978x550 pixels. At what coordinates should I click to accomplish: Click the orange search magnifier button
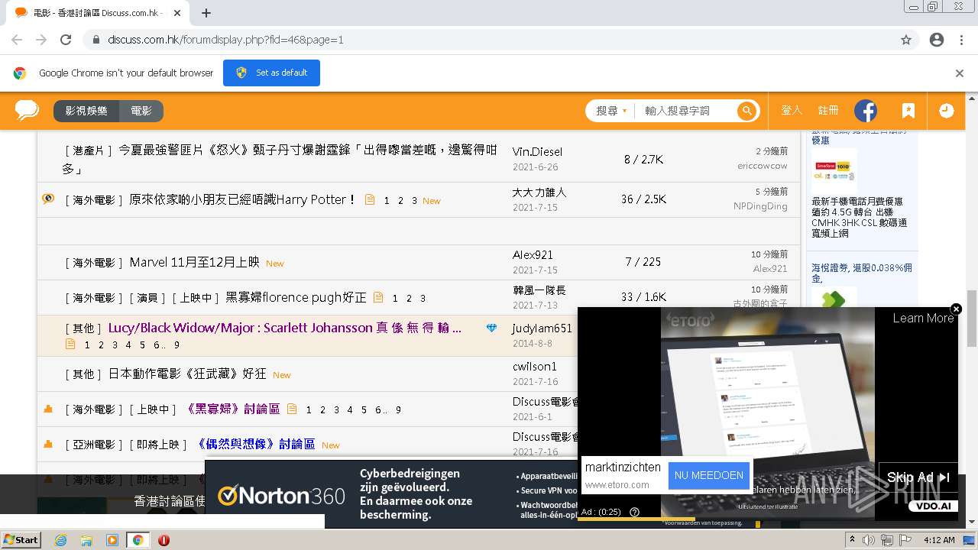click(x=746, y=111)
